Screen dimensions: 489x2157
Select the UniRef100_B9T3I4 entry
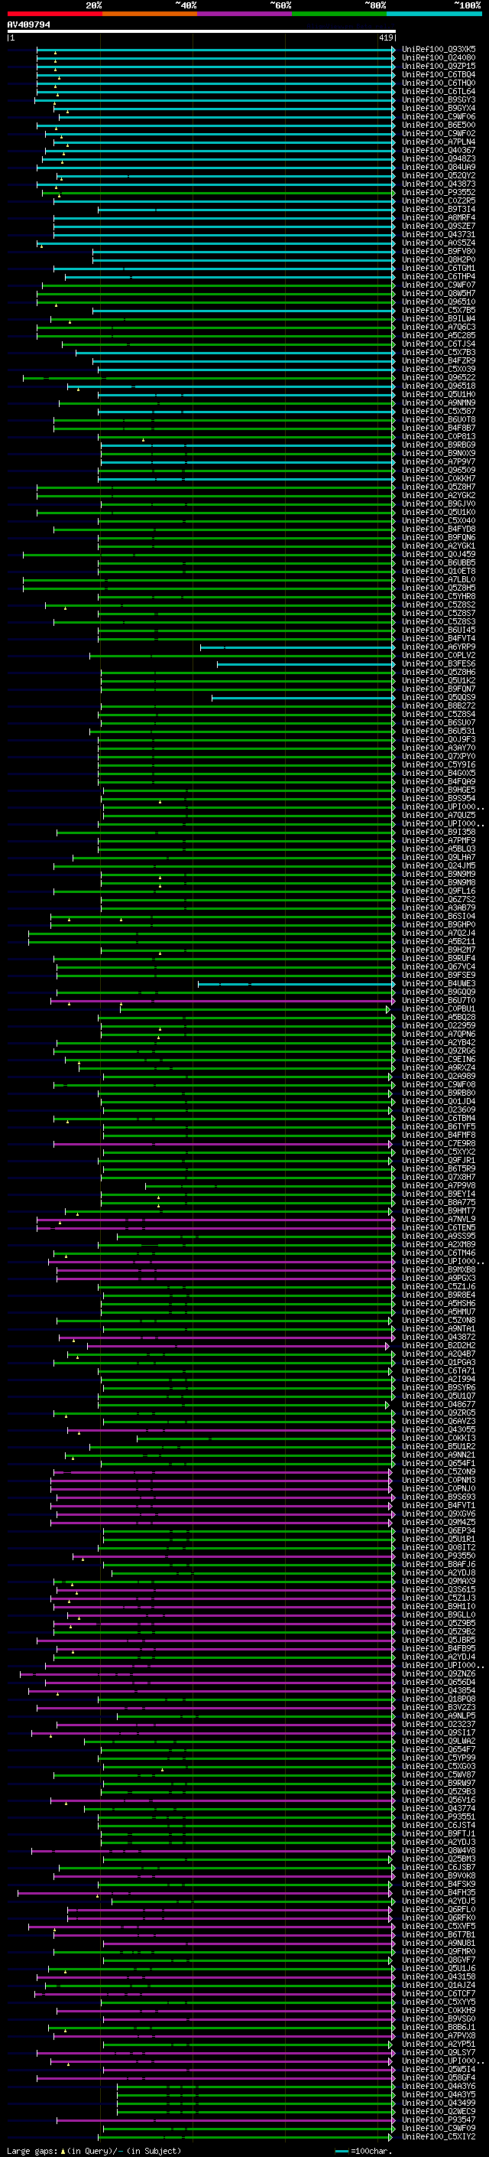click(439, 210)
